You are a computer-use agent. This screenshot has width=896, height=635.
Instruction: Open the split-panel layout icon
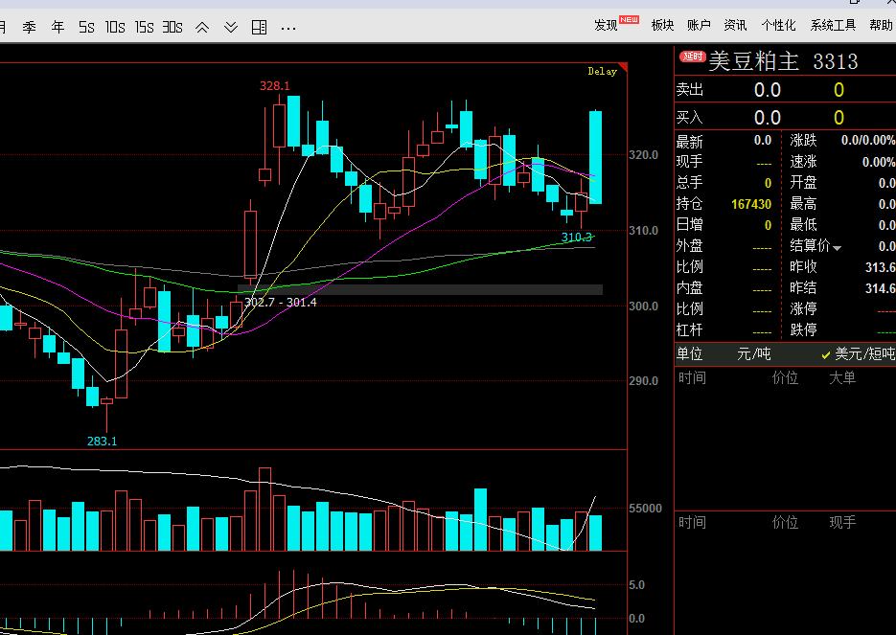tap(259, 27)
